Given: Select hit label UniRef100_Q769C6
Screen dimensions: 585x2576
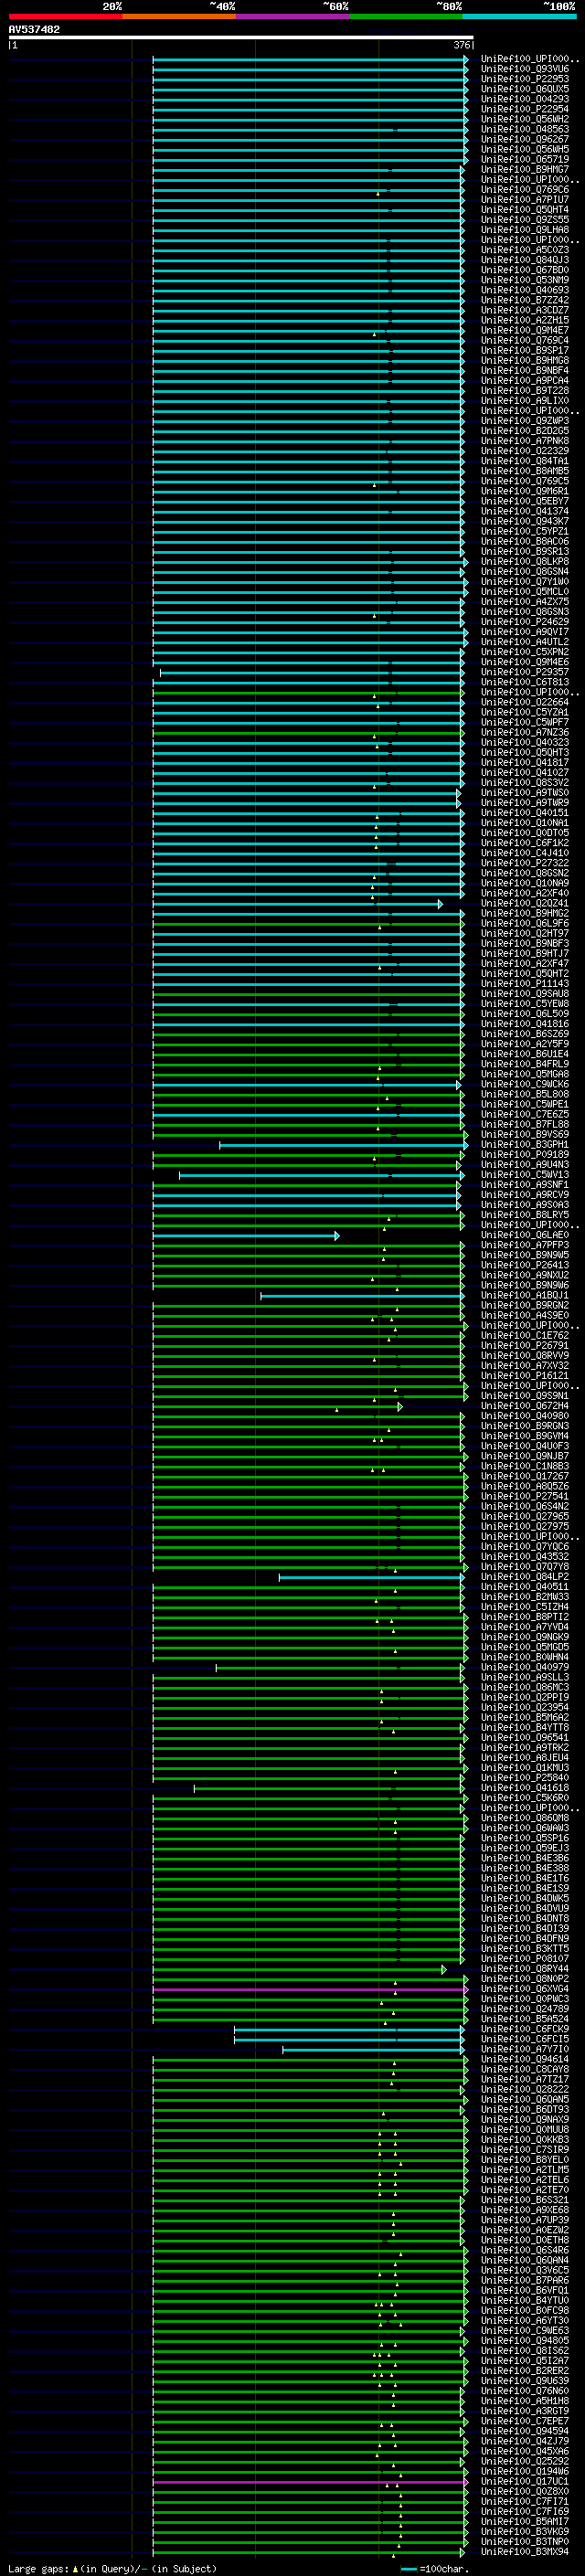Looking at the screenshot, I should click(525, 190).
